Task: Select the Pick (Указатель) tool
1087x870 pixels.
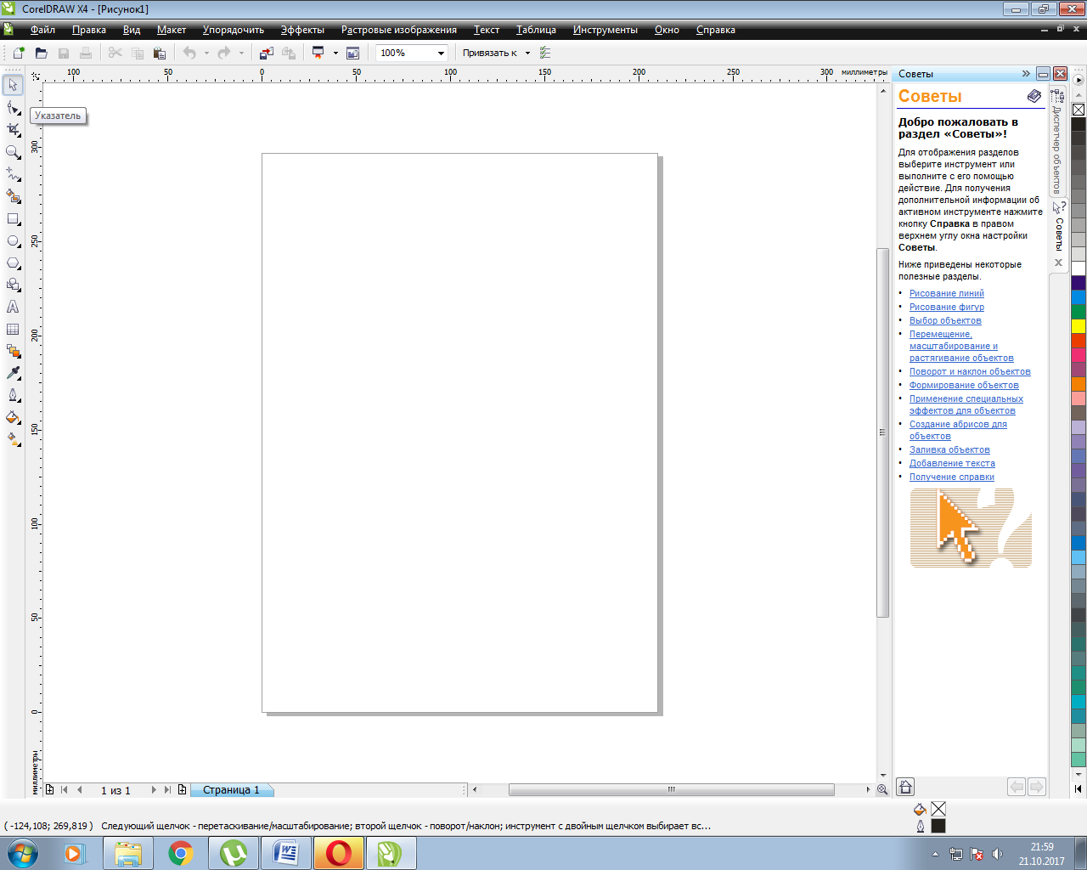Action: [13, 85]
